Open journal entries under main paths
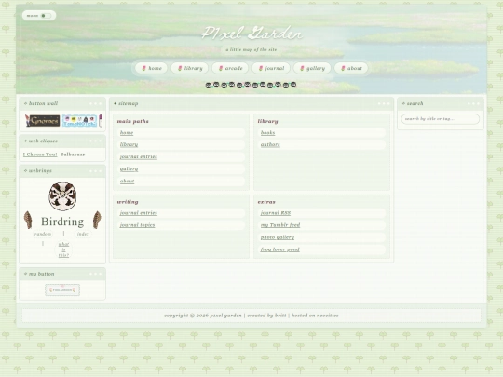This screenshot has width=503, height=377. pyautogui.click(x=139, y=156)
